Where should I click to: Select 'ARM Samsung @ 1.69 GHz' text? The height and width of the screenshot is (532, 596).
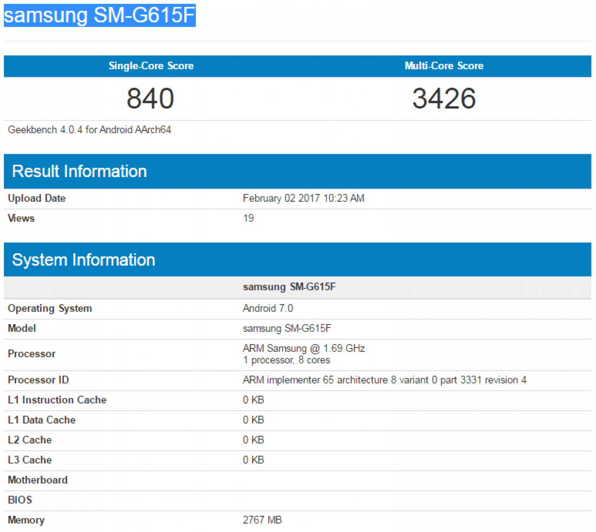[304, 349]
